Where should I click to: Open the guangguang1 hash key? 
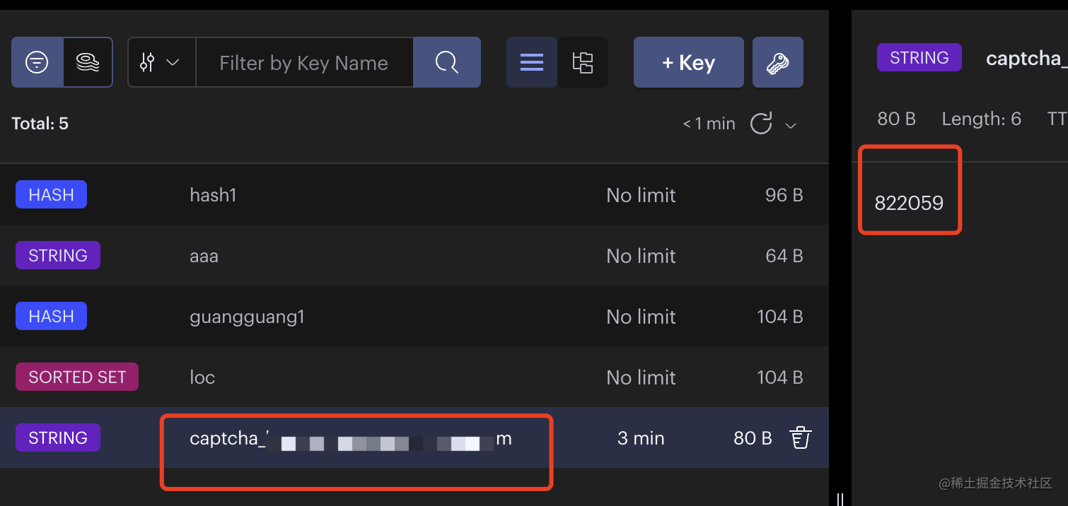pyautogui.click(x=414, y=316)
